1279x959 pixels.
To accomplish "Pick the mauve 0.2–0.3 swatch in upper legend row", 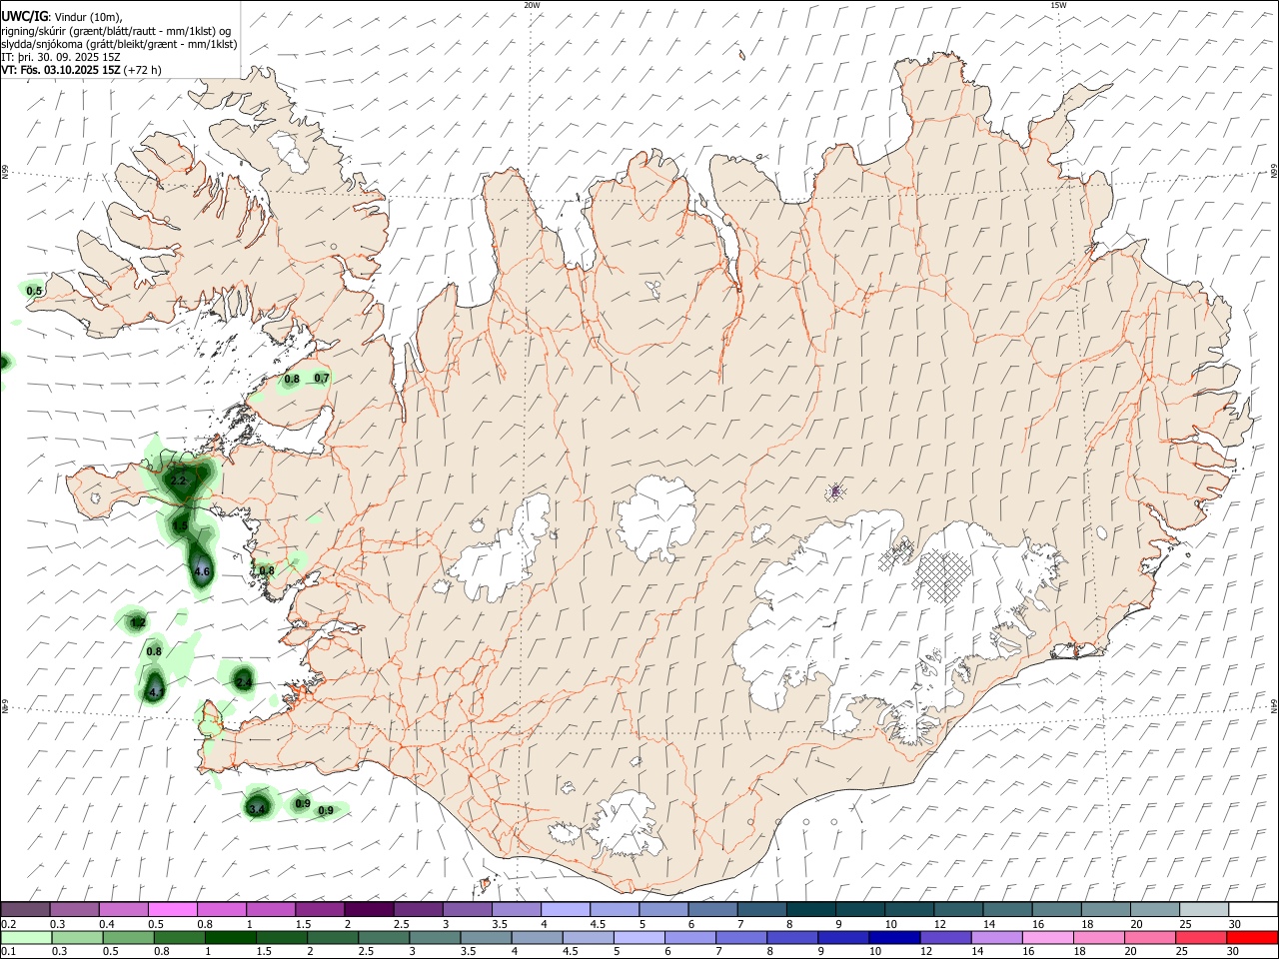I will point(25,910).
